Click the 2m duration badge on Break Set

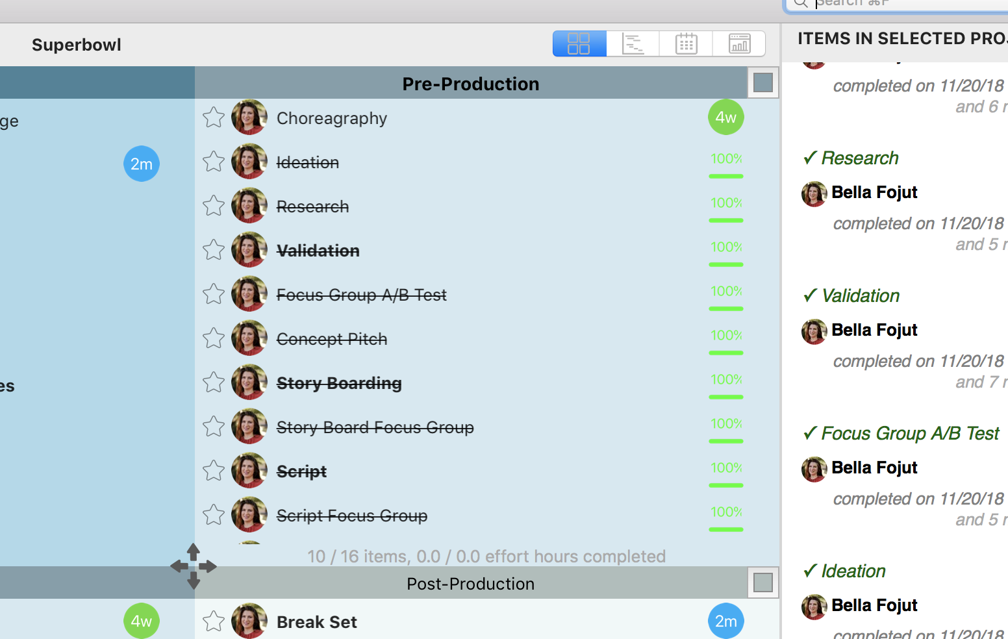pos(725,621)
